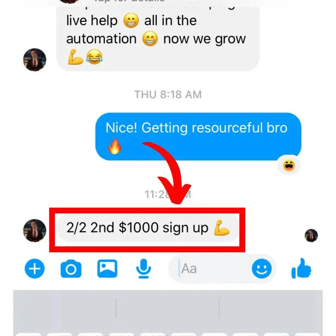
Task: Open sender avatar beside sign up message
Action: (x=34, y=230)
